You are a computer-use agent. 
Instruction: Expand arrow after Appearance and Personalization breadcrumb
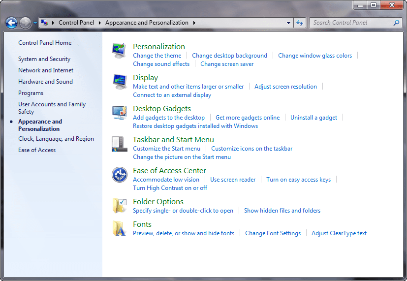point(194,23)
